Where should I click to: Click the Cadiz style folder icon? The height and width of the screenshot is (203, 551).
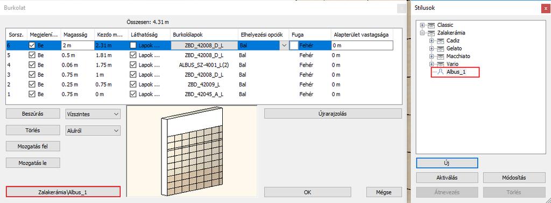tap(440, 41)
